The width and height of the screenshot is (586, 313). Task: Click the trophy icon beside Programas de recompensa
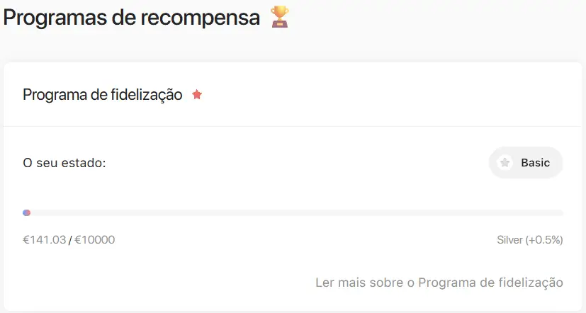[x=280, y=17]
